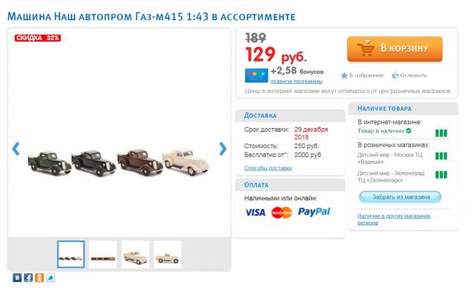Select the second thumbnail of boxed cars
The width and height of the screenshot is (475, 288).
[103, 255]
